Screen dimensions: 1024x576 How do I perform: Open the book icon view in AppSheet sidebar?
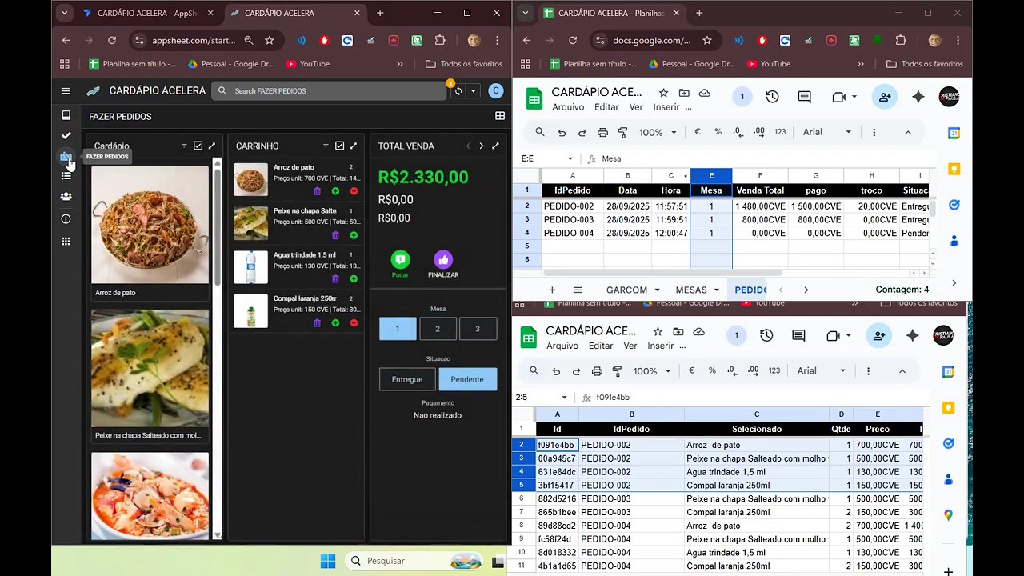[x=66, y=115]
